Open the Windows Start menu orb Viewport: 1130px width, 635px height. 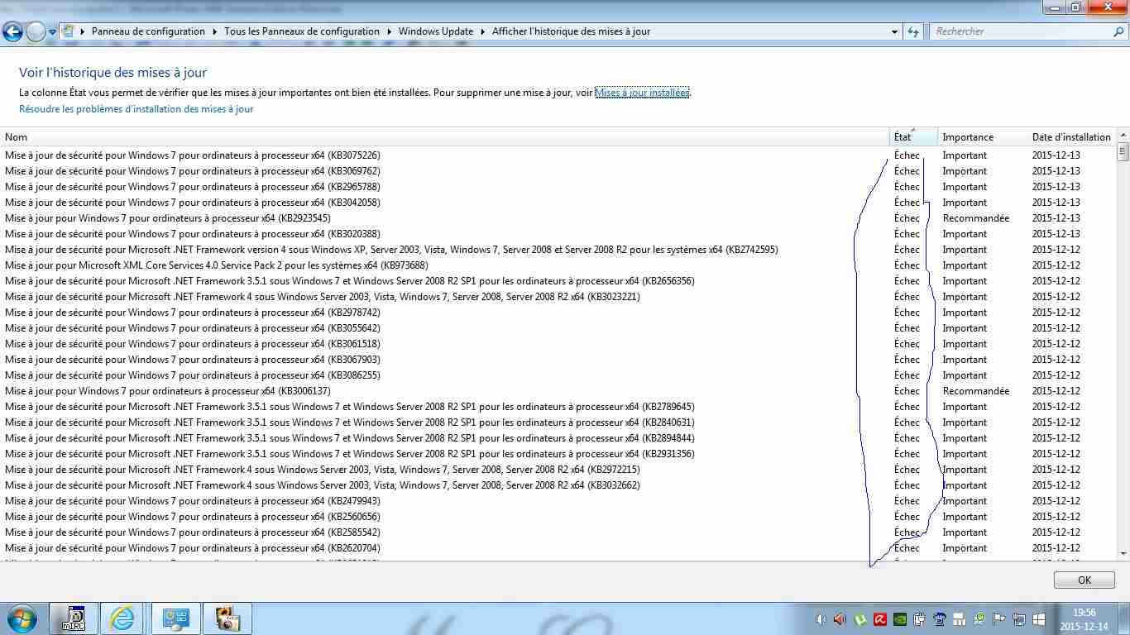[x=21, y=618]
